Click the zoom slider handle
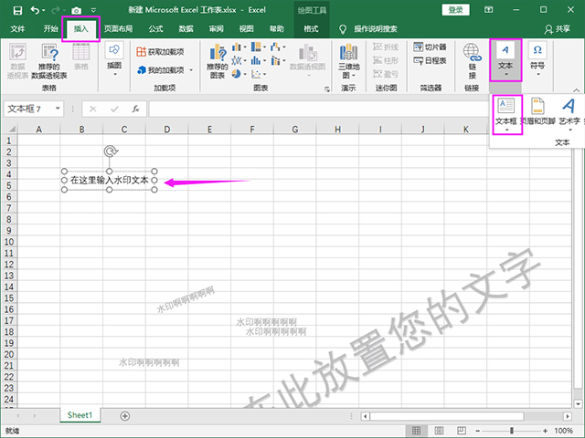The image size is (585, 438). (512, 431)
